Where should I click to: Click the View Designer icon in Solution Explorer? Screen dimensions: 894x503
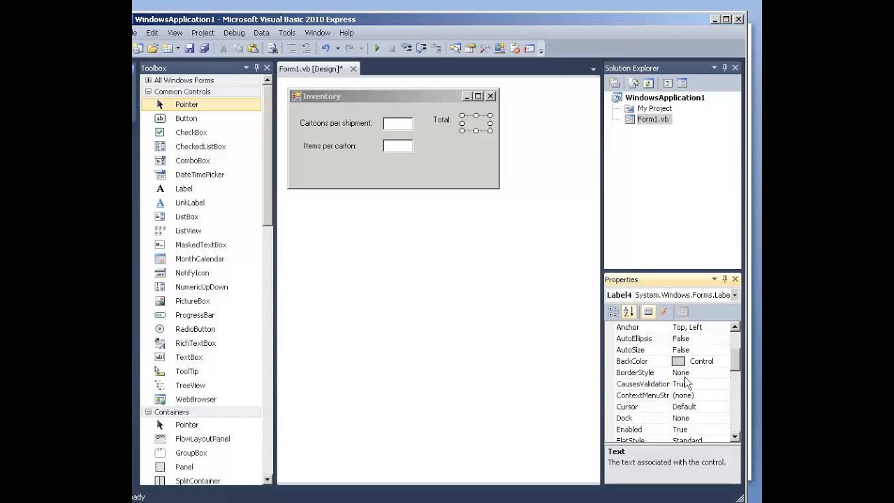click(x=682, y=83)
